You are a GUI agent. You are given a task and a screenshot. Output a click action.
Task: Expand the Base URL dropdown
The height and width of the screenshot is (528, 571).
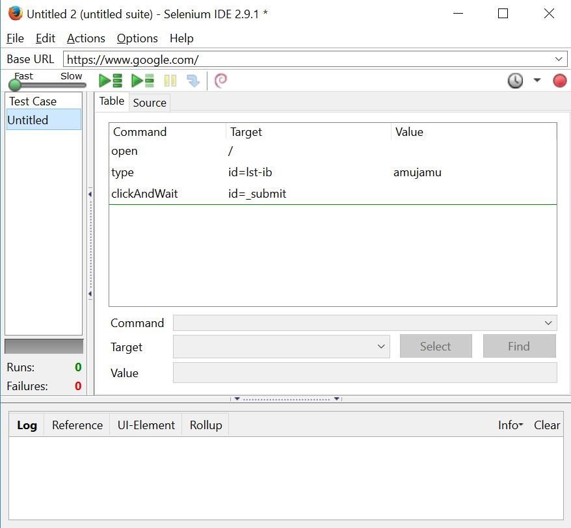point(559,59)
